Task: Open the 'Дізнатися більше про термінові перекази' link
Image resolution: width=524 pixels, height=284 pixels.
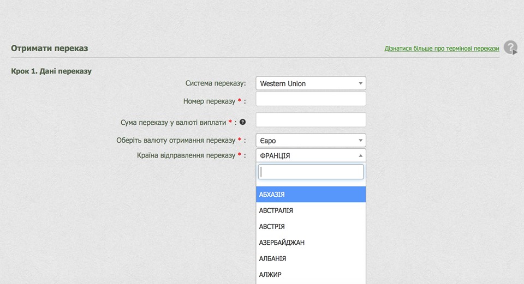Action: point(442,49)
